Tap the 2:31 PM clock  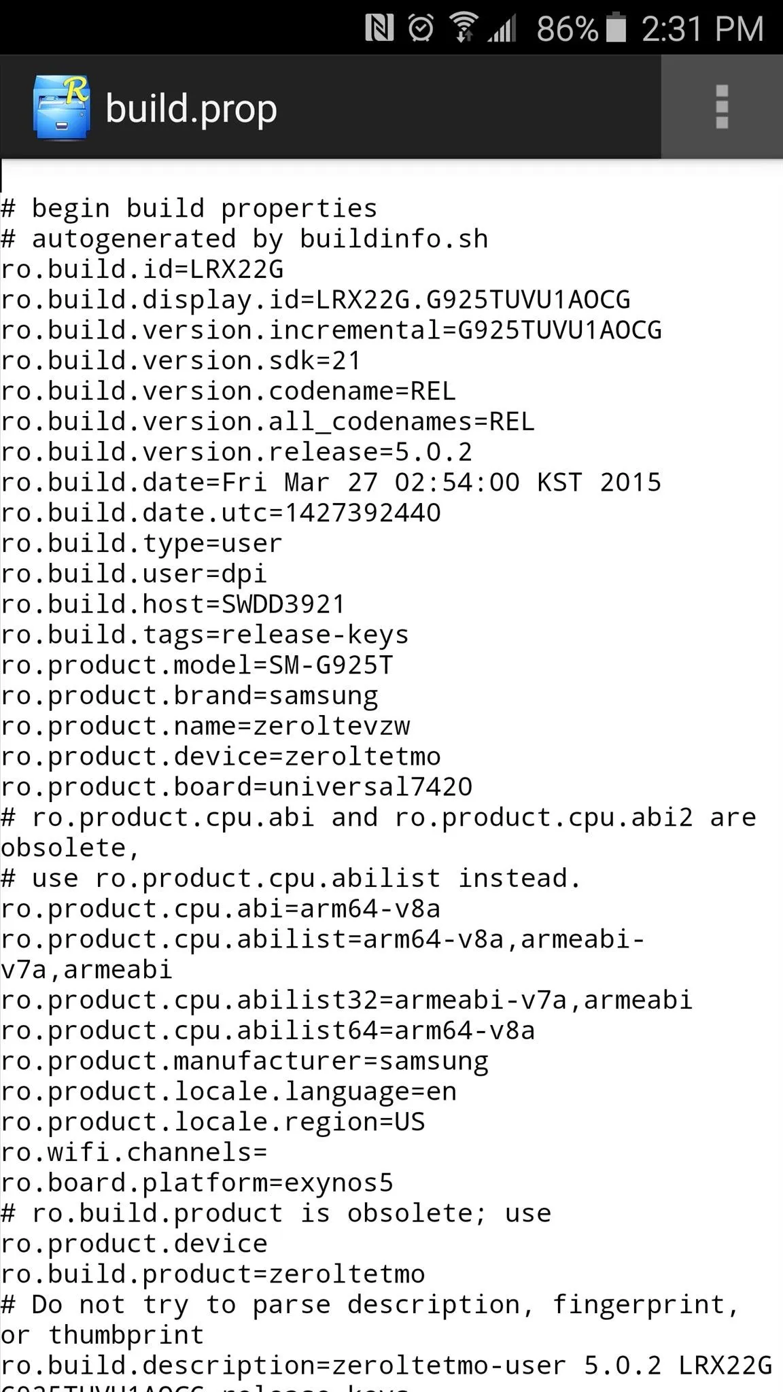point(703,29)
